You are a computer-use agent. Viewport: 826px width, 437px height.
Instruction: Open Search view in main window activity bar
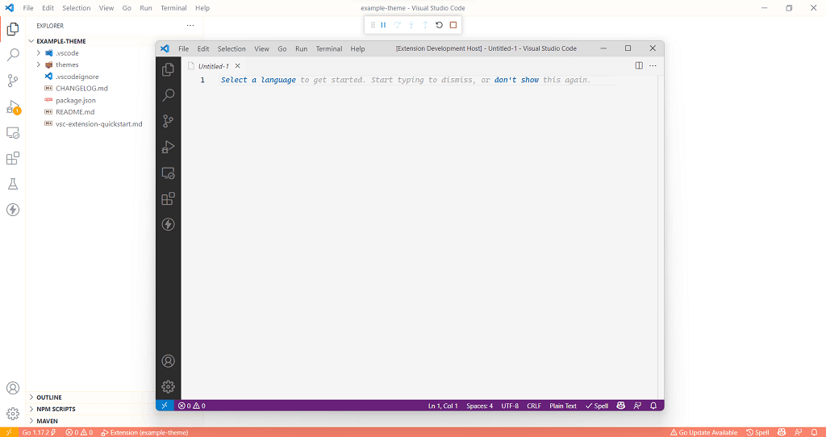pos(13,55)
